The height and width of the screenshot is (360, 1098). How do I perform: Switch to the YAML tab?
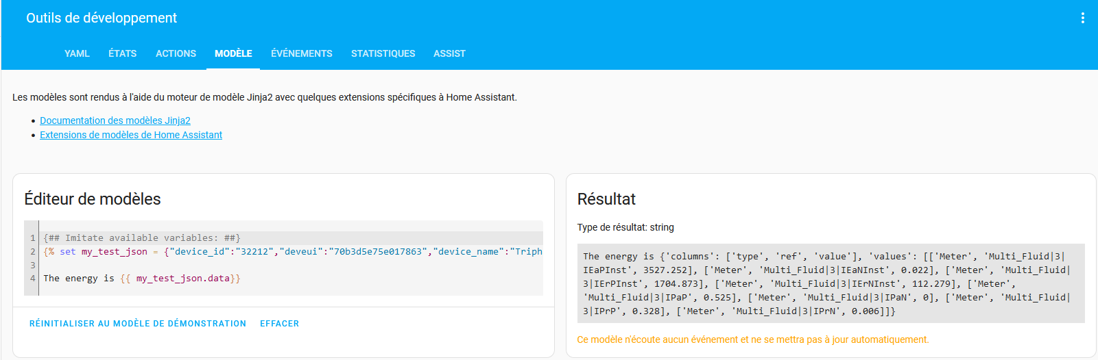(77, 53)
